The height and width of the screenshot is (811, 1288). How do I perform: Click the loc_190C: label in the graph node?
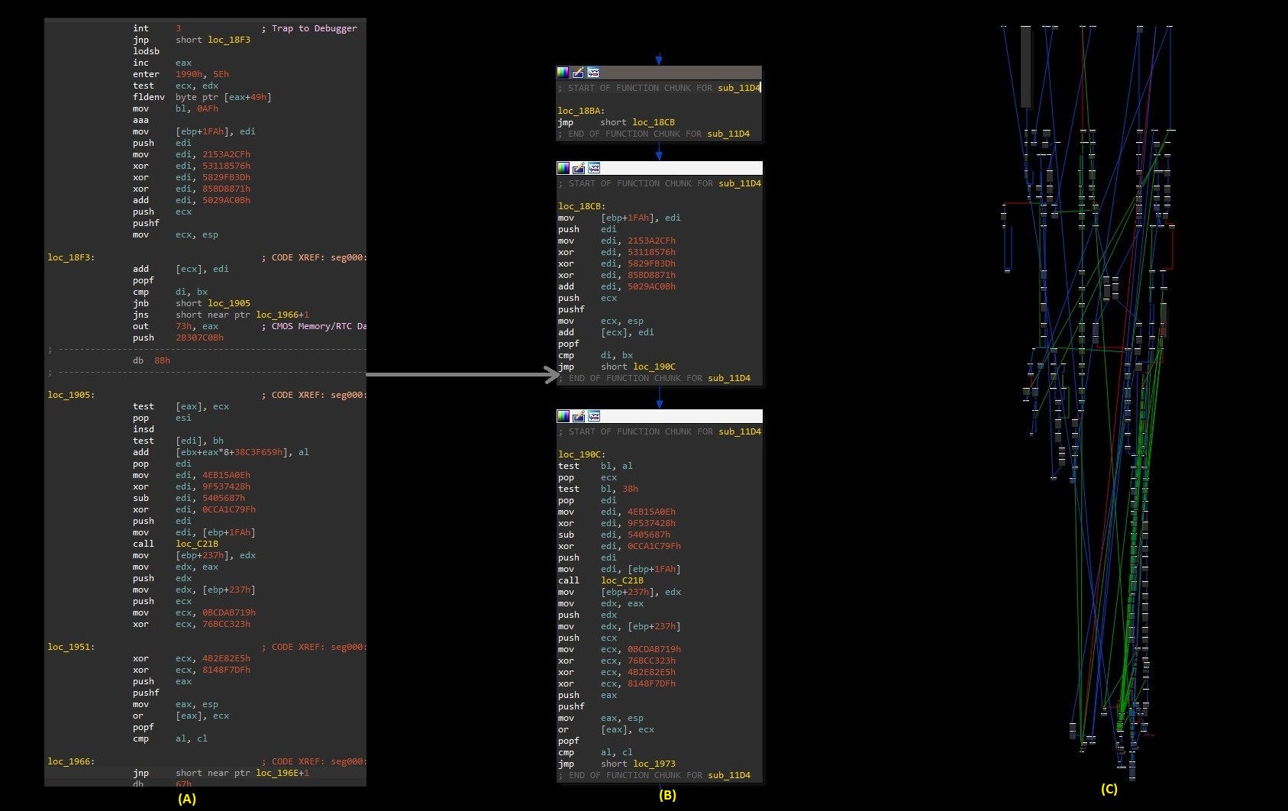point(582,454)
